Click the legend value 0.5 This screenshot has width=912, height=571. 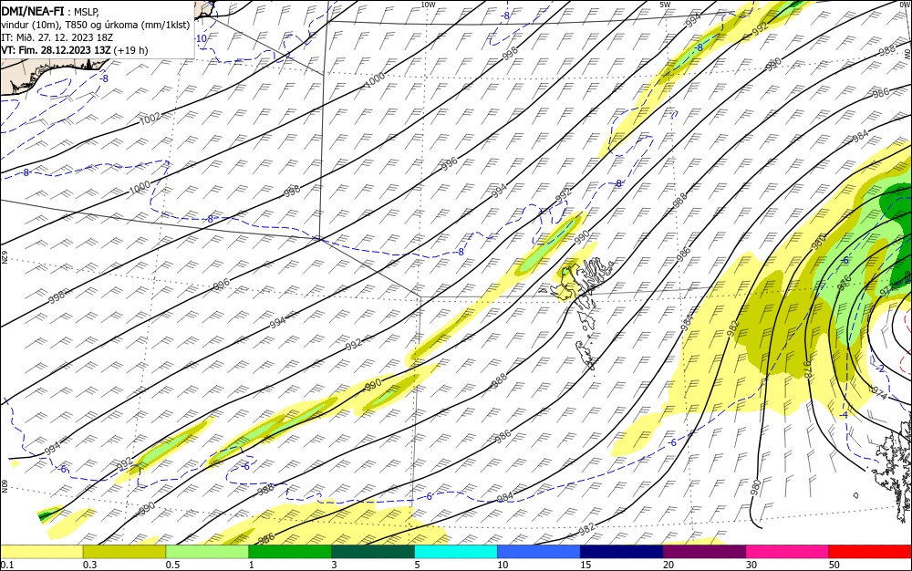[x=172, y=565]
